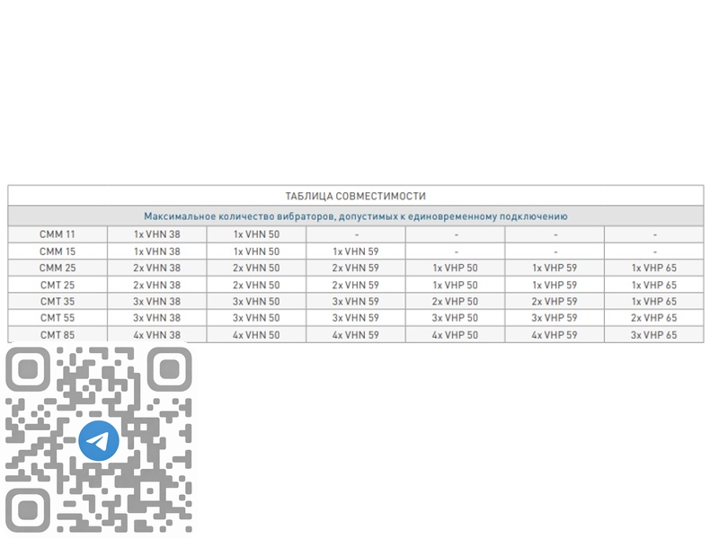Click the QR code's top-right corner square
Screen dimensions: 719x539
pyautogui.click(x=169, y=369)
